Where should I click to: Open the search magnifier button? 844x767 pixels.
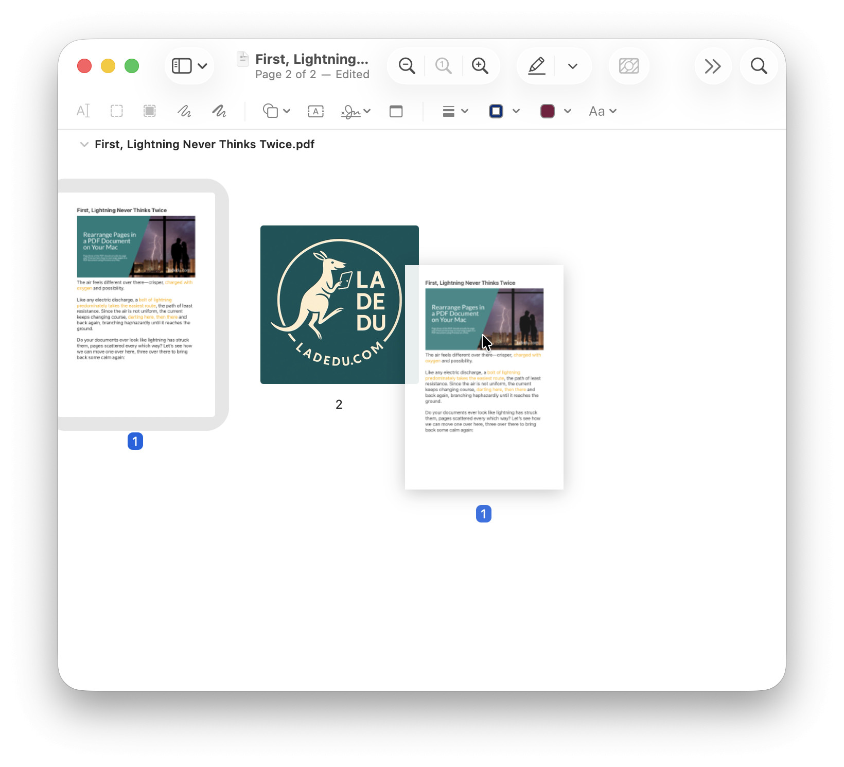coord(759,66)
